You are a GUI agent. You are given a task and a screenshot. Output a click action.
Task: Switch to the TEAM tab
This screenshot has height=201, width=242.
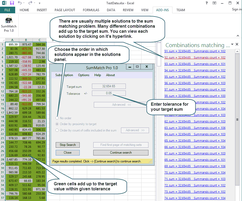[x=181, y=10]
